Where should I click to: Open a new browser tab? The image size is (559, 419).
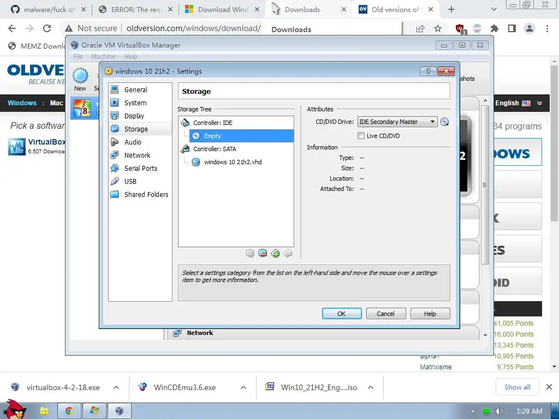(x=451, y=10)
